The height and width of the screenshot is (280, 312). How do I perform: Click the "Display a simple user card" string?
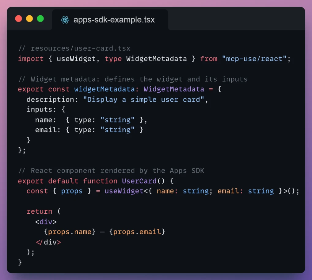143,99
